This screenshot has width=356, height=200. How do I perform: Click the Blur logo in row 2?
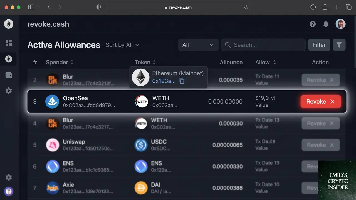click(x=52, y=80)
